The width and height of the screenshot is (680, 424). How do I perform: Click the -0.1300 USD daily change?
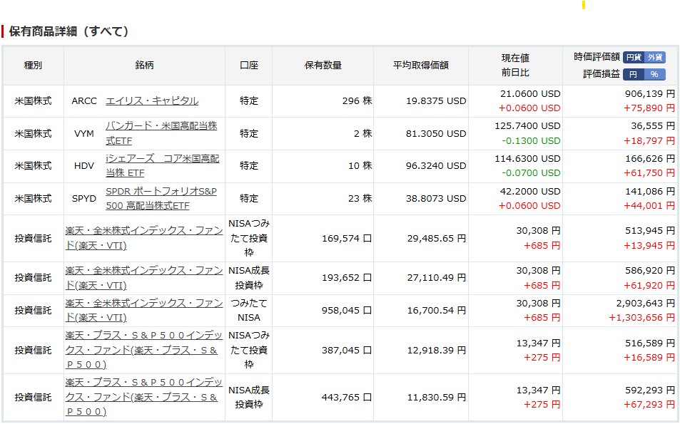click(x=531, y=141)
